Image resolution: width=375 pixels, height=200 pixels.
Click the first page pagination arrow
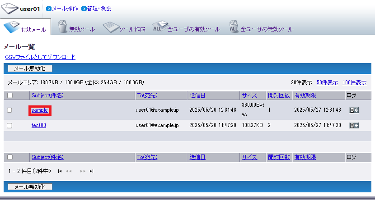click(x=60, y=171)
